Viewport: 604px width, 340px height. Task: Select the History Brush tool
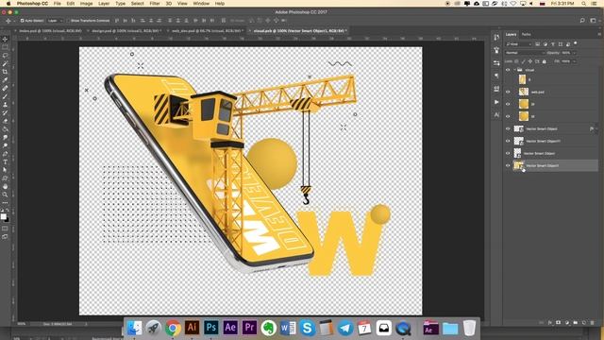[5, 112]
